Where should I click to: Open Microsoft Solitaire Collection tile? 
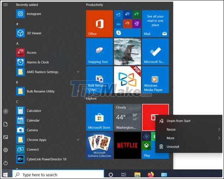[x=100, y=146]
